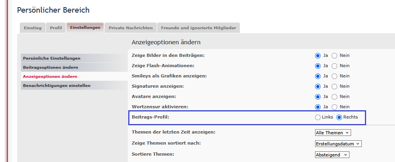Open Freunde und ignorierte Mitglieder tab
395x162 pixels.
[198, 28]
